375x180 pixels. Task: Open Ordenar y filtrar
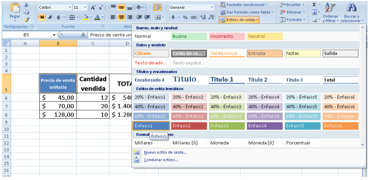point(330,12)
